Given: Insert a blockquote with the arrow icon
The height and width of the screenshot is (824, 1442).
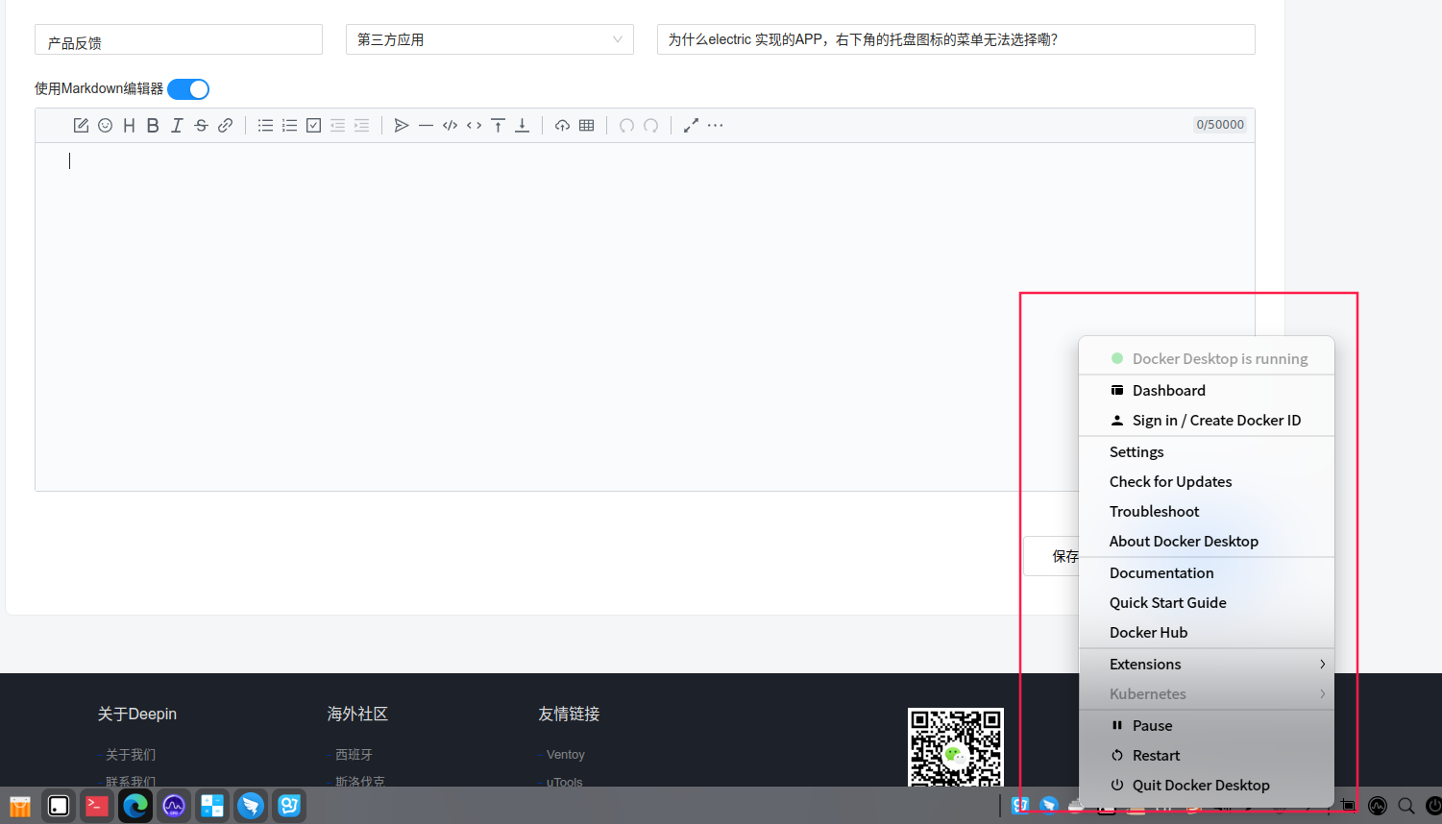Looking at the screenshot, I should point(402,126).
